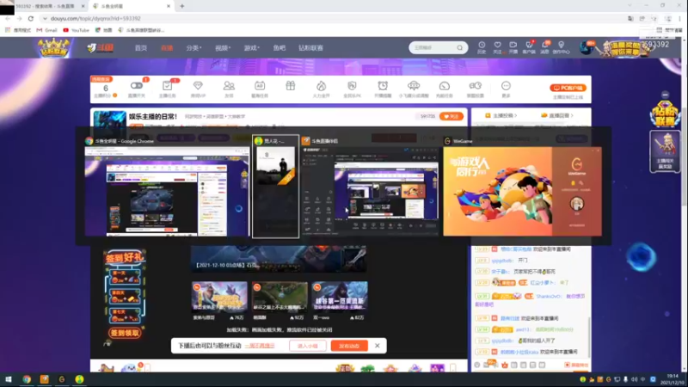This screenshot has height=387, width=688.
Task: Open the 开播提醒 alarm clock icon
Action: (383, 86)
